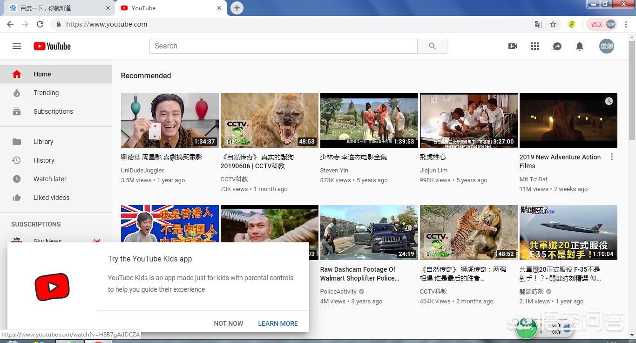The image size is (636, 343).
Task: Go back with browser back arrow
Action: [x=10, y=24]
